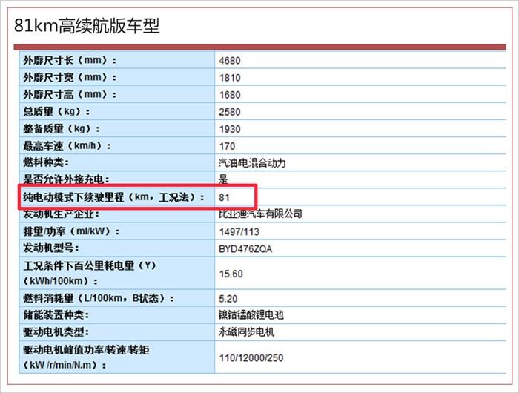Click the label 最高车速（km/h）
The width and height of the screenshot is (519, 393).
pos(67,145)
